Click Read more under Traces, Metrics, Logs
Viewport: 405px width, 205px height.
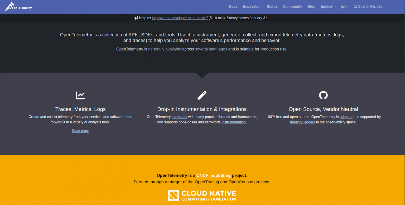pos(80,131)
